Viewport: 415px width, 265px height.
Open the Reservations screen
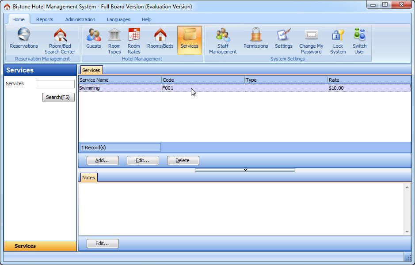pos(23,40)
